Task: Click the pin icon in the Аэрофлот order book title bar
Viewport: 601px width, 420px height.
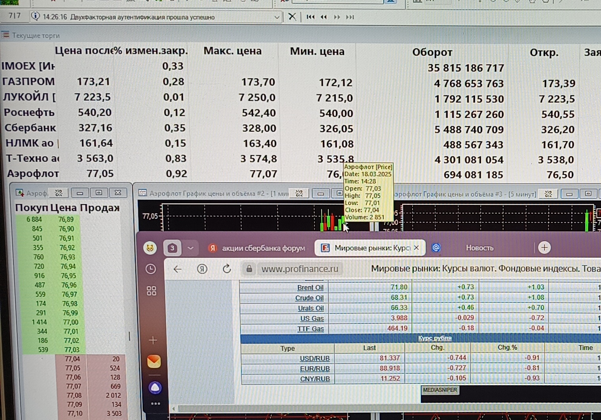Action: [59, 193]
